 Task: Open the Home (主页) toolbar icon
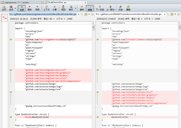coord(4,8)
